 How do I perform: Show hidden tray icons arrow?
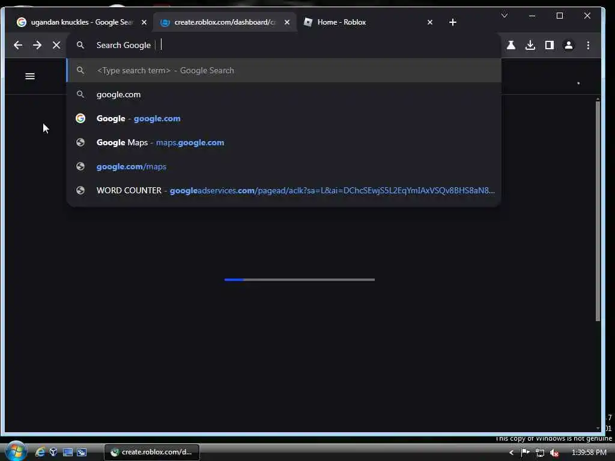coord(511,453)
